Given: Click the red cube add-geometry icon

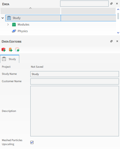Looking at the screenshot, I should click(x=3, y=49).
